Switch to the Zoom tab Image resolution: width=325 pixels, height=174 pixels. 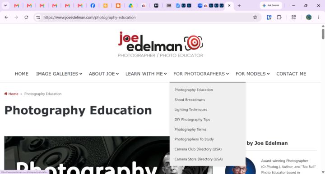point(200,5)
